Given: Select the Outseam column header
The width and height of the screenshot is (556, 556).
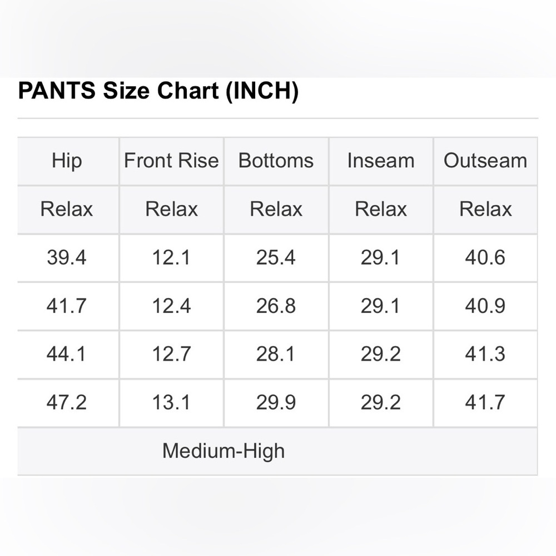Looking at the screenshot, I should 485,161.
